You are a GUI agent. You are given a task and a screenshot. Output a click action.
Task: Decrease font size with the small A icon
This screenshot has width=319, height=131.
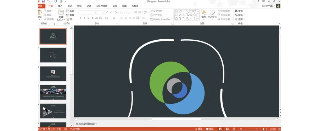point(111,13)
